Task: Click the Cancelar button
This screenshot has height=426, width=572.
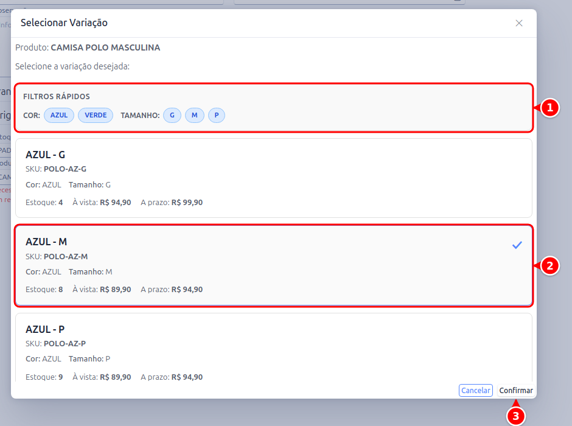Action: tap(476, 390)
